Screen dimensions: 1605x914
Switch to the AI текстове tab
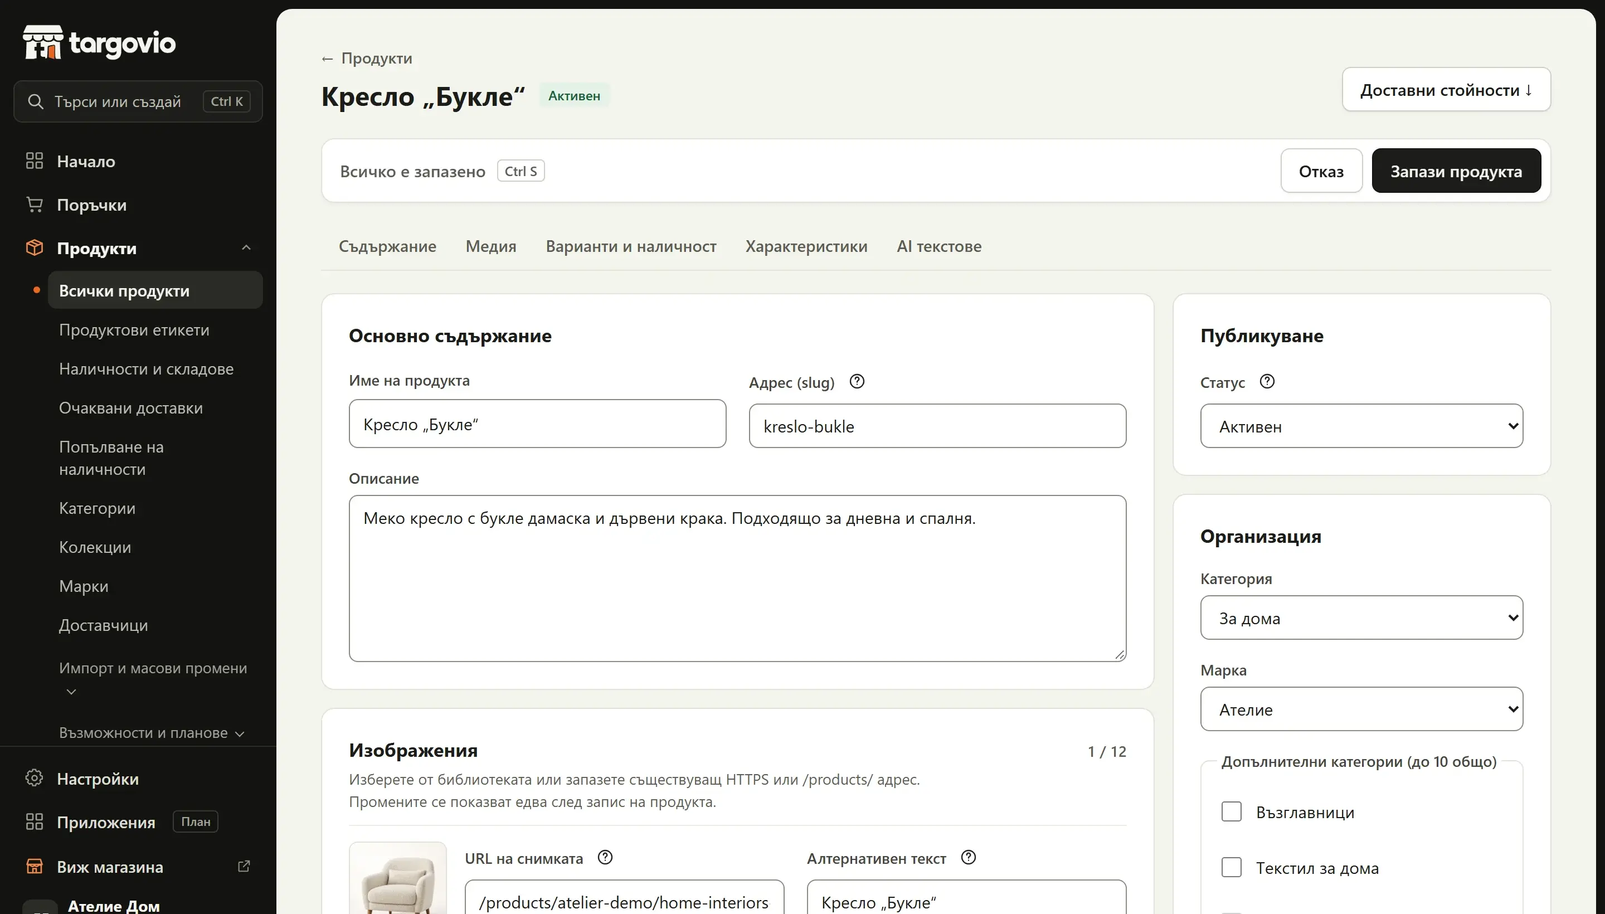pyautogui.click(x=939, y=246)
